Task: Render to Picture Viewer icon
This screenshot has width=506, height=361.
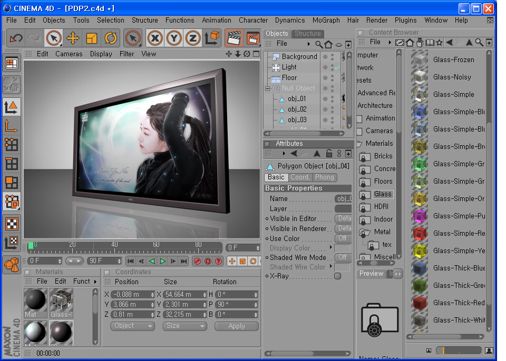Action: point(253,38)
